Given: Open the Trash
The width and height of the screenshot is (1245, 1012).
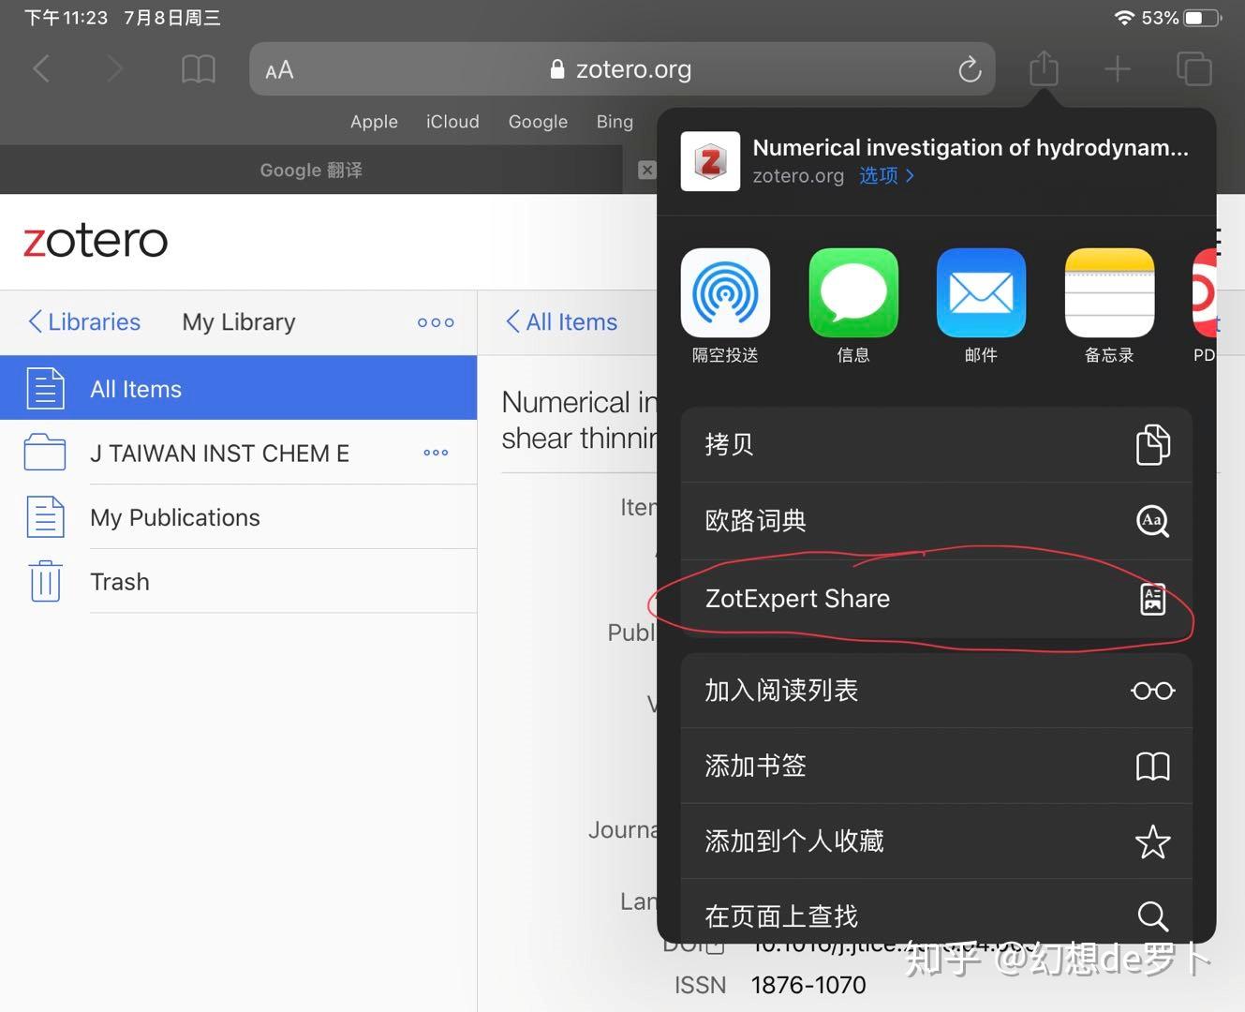Looking at the screenshot, I should (238, 582).
